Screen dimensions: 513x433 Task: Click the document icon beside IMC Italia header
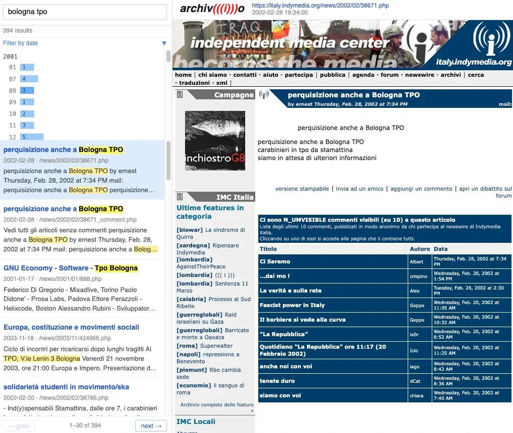pyautogui.click(x=180, y=197)
